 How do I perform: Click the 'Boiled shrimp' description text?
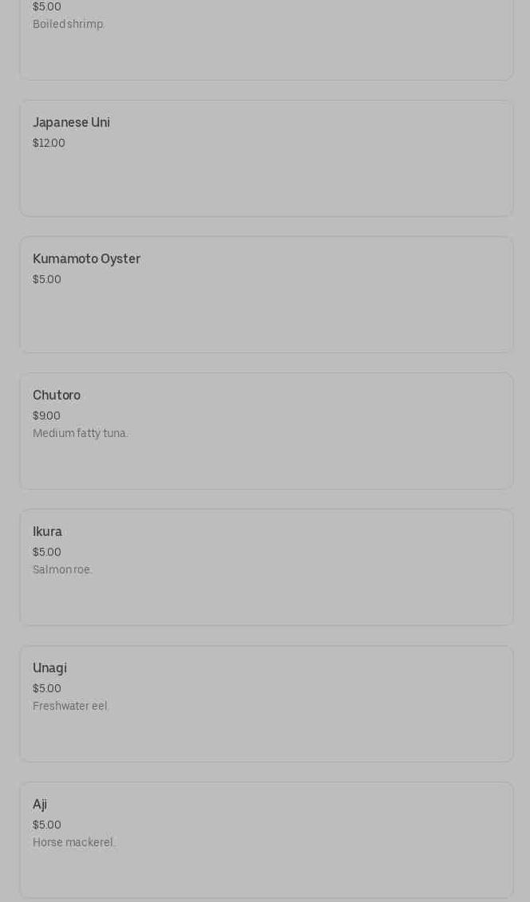(68, 24)
